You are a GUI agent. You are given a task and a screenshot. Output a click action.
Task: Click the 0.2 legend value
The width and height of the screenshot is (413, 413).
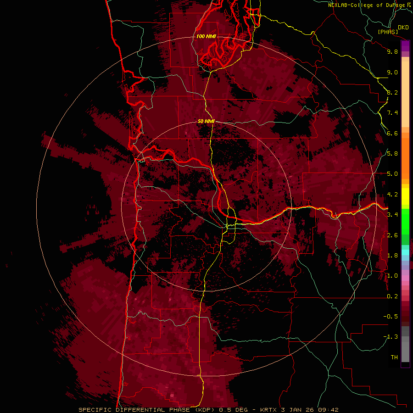pyautogui.click(x=392, y=296)
